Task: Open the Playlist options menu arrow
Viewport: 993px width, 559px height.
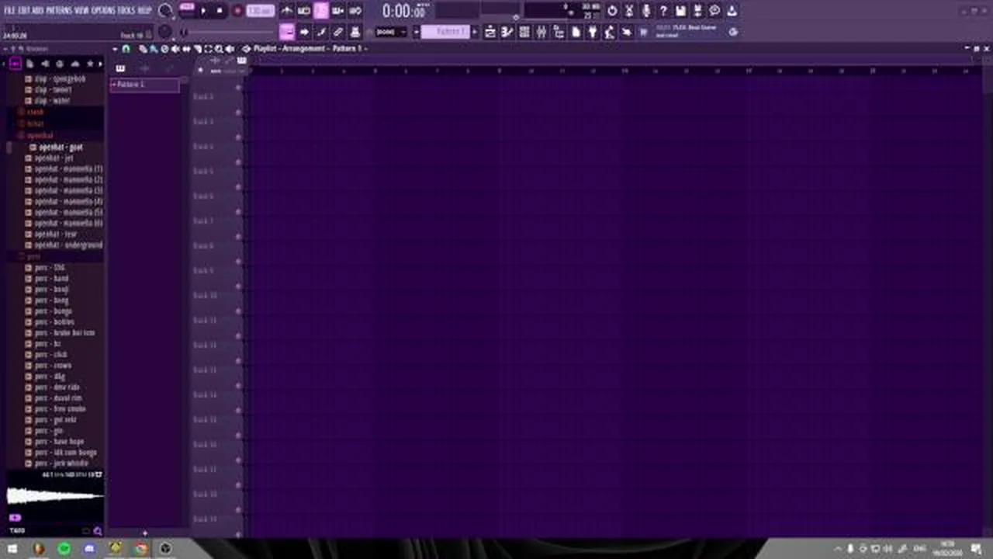Action: (115, 49)
